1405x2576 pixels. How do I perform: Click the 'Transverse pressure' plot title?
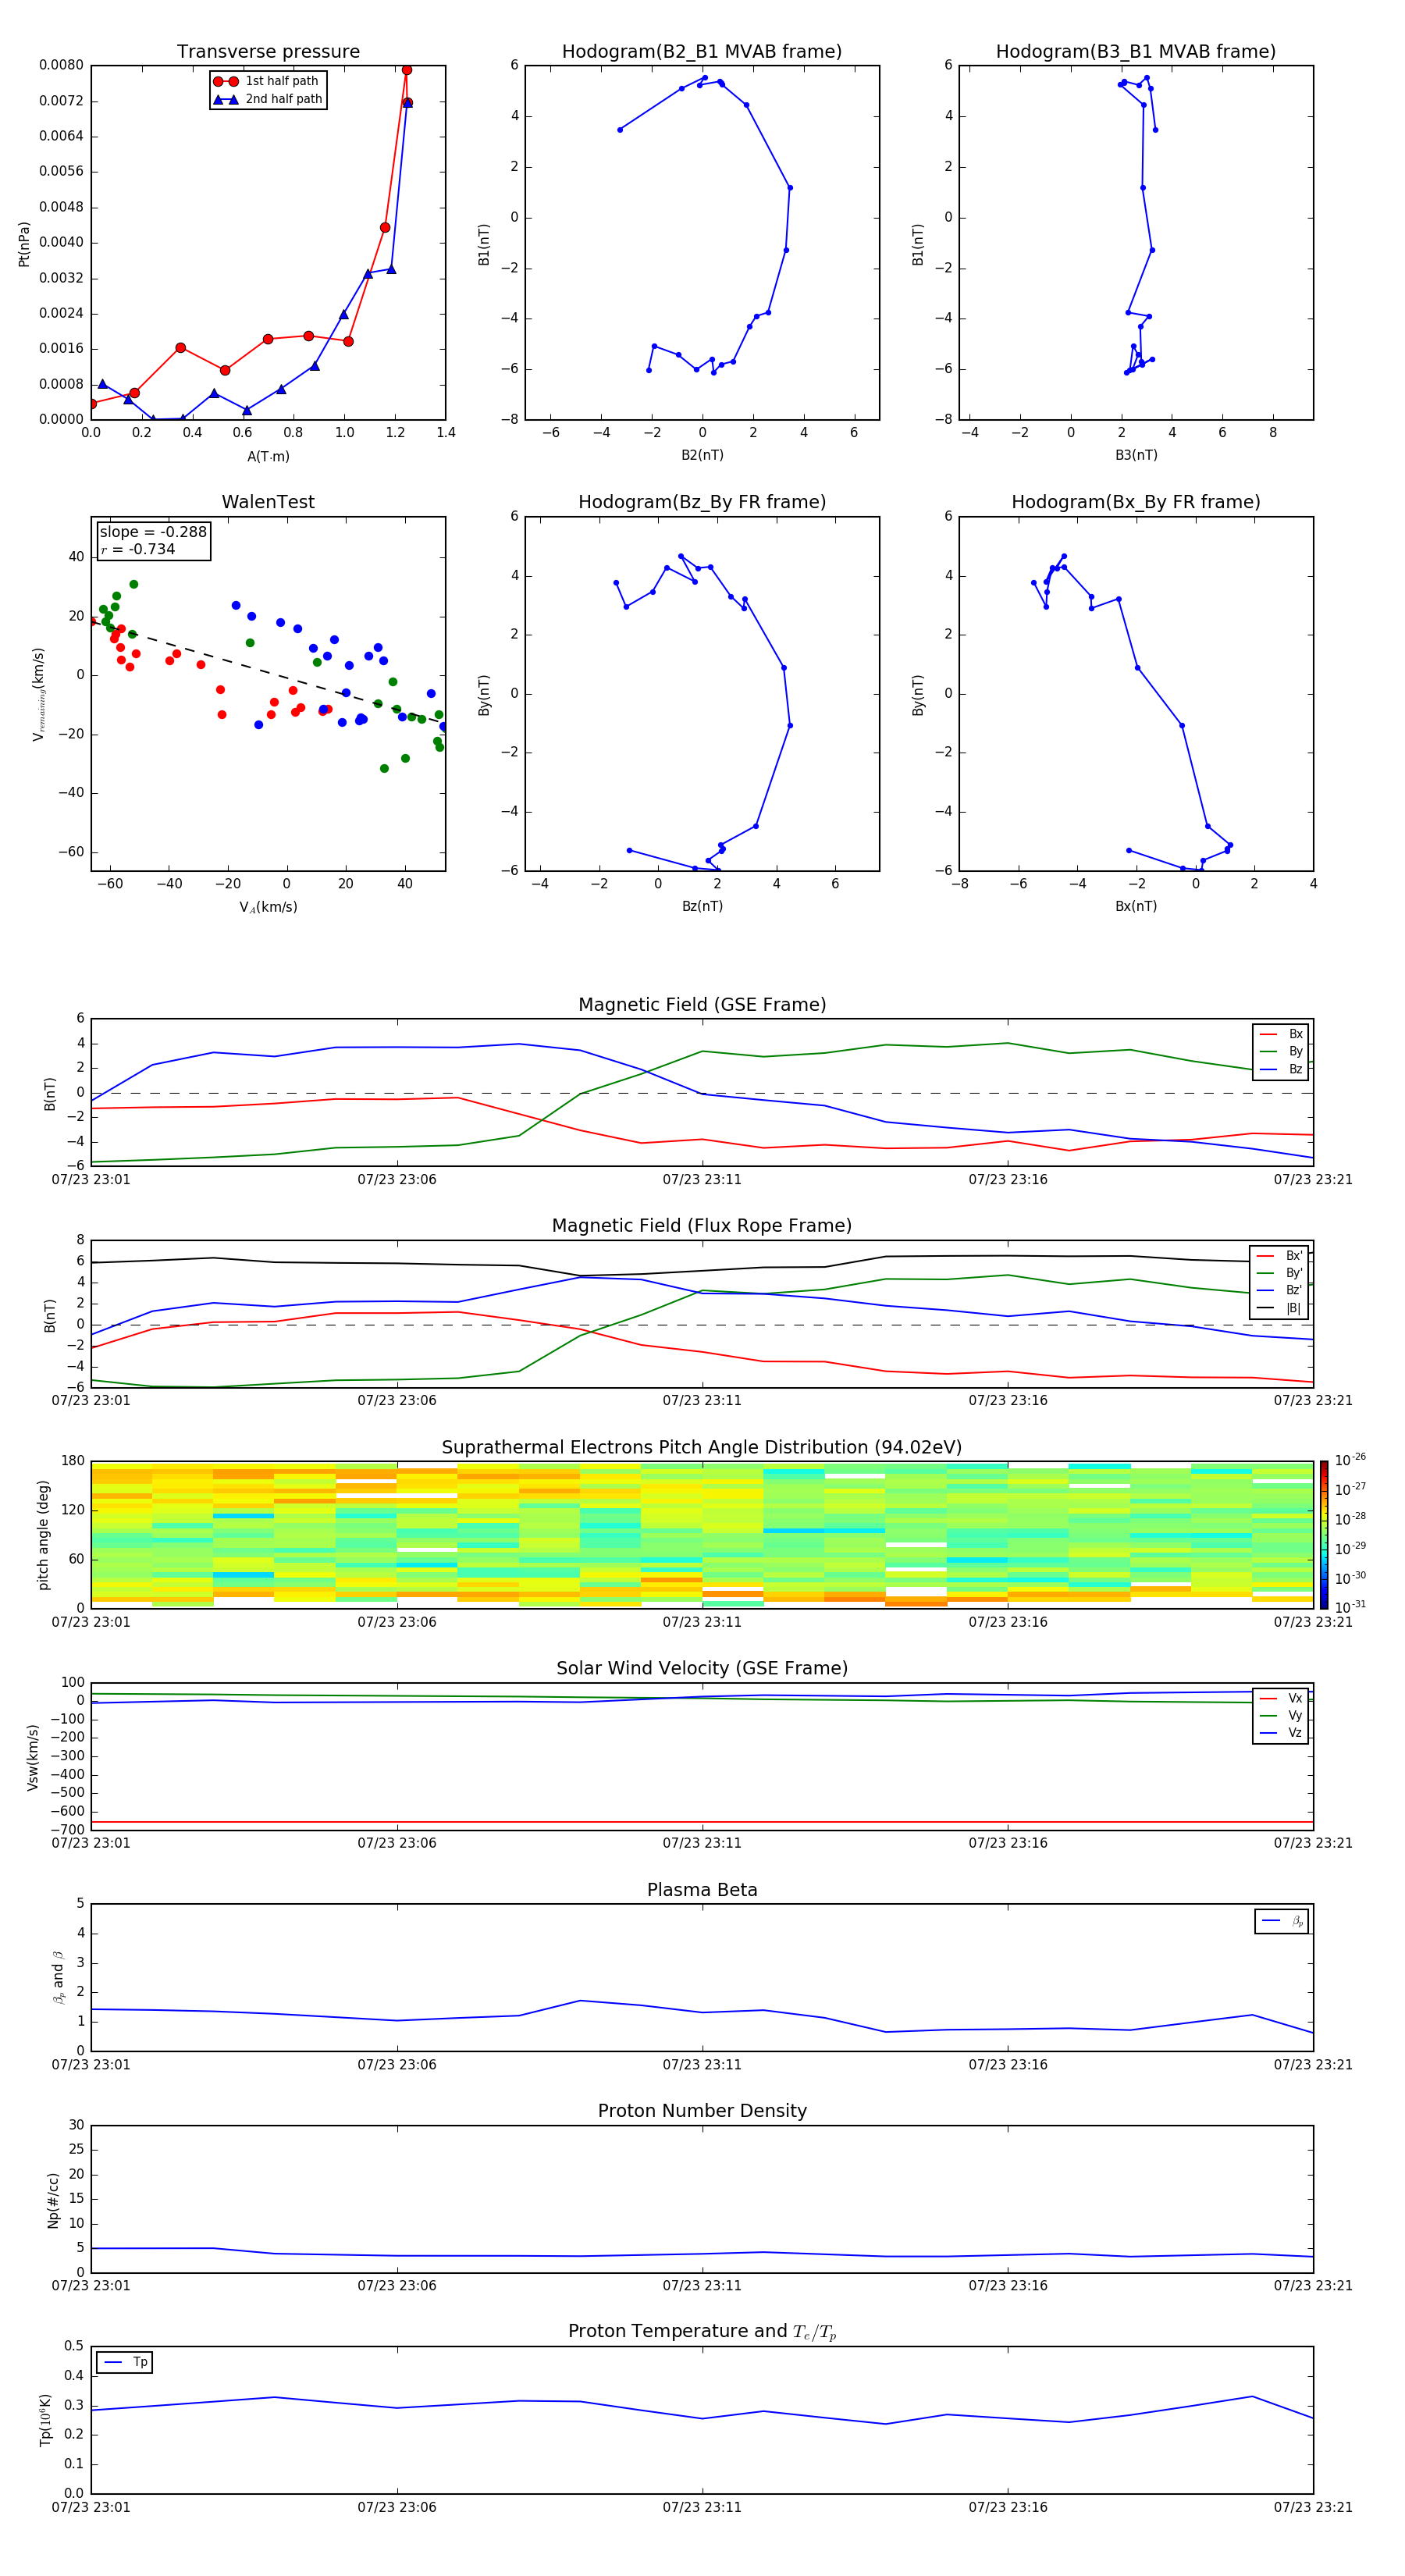click(x=268, y=52)
